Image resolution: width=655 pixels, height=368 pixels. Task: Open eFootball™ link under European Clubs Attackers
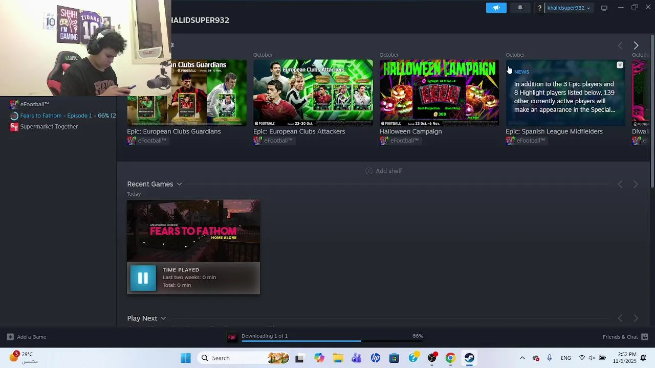278,141
